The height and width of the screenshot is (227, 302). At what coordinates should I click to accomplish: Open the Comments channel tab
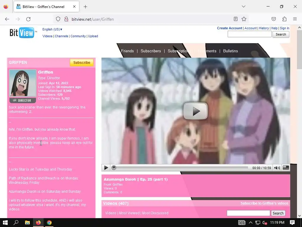(x=207, y=51)
